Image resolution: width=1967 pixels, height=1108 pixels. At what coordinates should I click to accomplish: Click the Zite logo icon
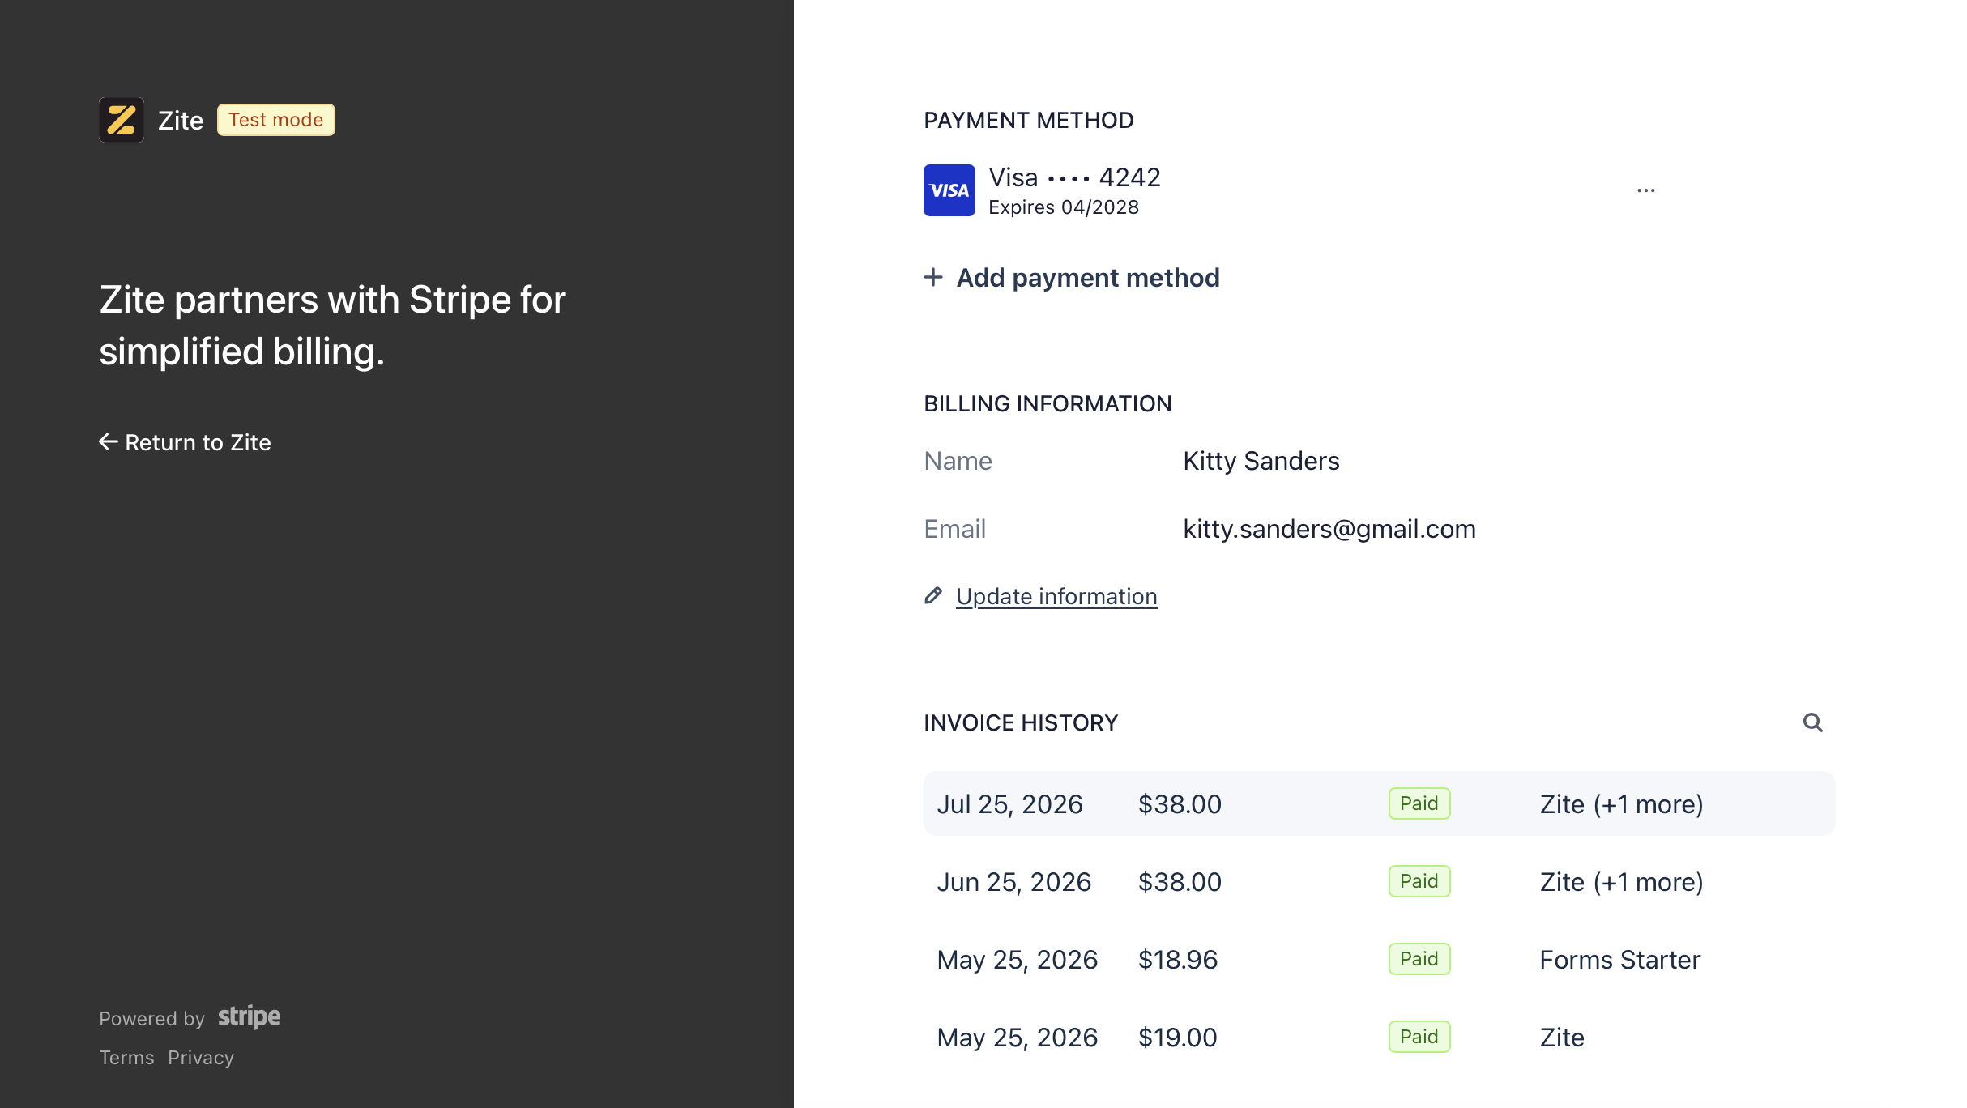pos(122,120)
